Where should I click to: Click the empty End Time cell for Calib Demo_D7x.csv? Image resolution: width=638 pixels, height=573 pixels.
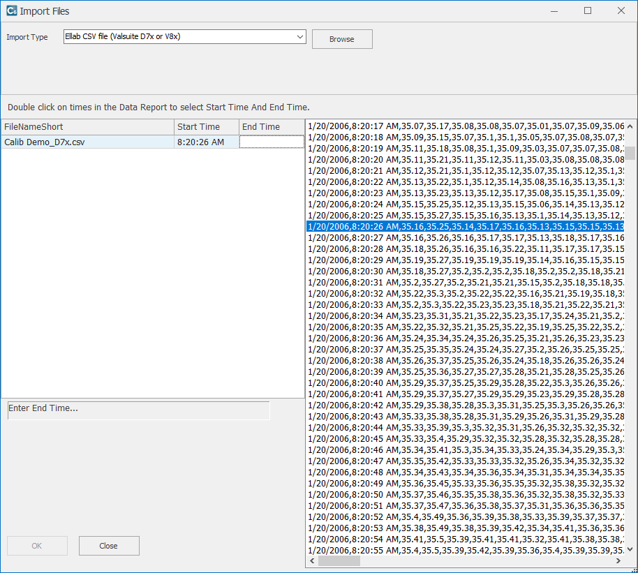coord(272,142)
